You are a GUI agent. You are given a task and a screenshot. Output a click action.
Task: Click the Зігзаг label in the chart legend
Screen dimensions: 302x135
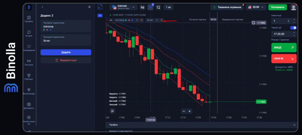click(150, 20)
